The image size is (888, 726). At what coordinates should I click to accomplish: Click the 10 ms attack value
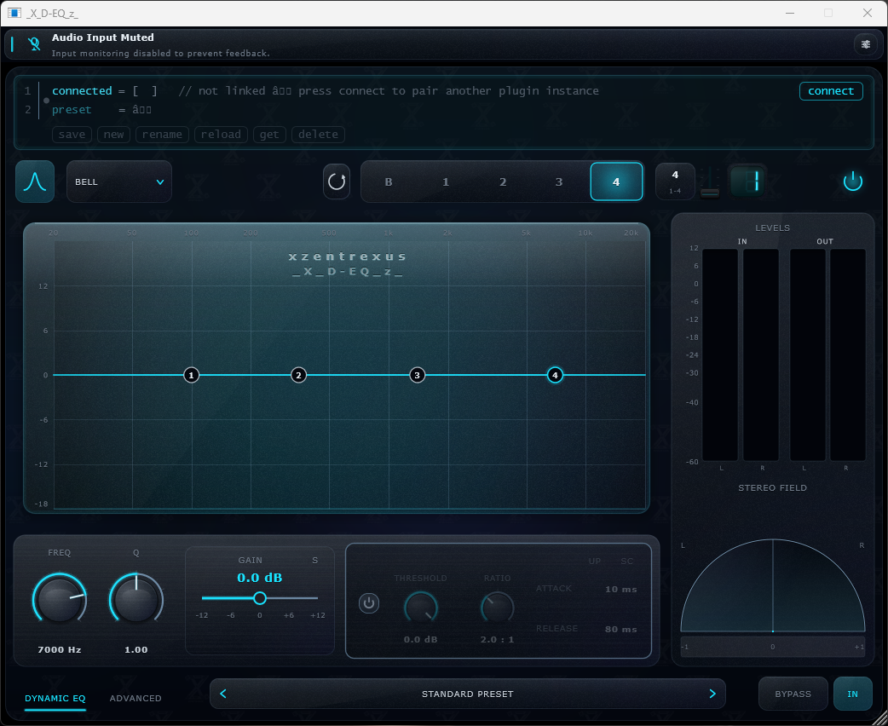point(620,590)
